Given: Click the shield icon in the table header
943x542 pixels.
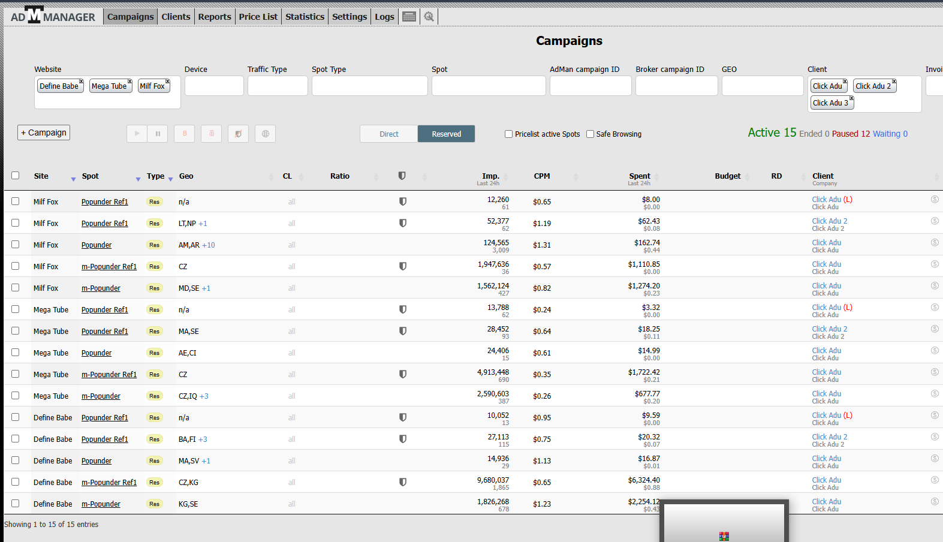Looking at the screenshot, I should pos(402,176).
